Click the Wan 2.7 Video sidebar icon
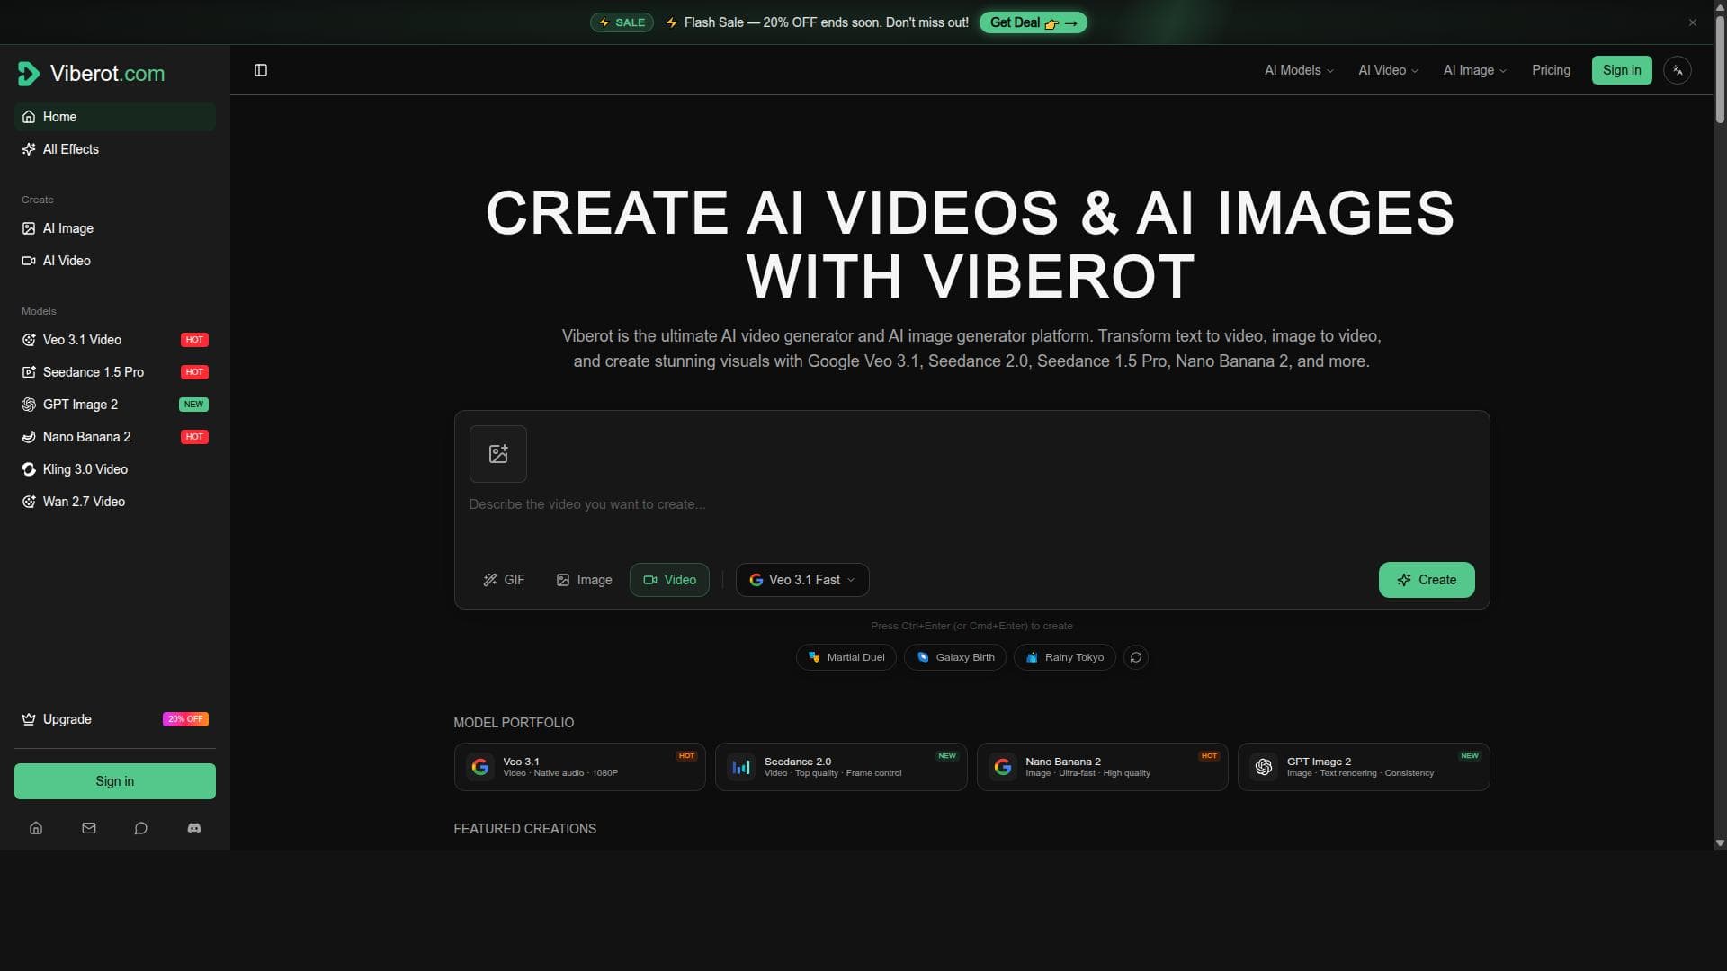 pos(29,502)
